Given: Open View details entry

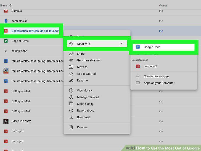Looking at the screenshot, I should (97, 90).
